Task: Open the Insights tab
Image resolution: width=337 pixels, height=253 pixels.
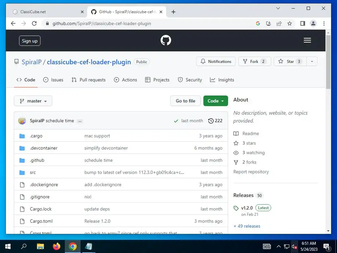Action: (x=222, y=80)
